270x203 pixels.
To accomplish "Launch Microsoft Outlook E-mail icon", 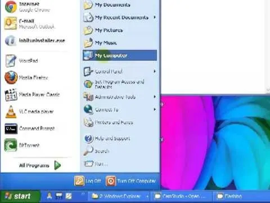I will point(11,23).
